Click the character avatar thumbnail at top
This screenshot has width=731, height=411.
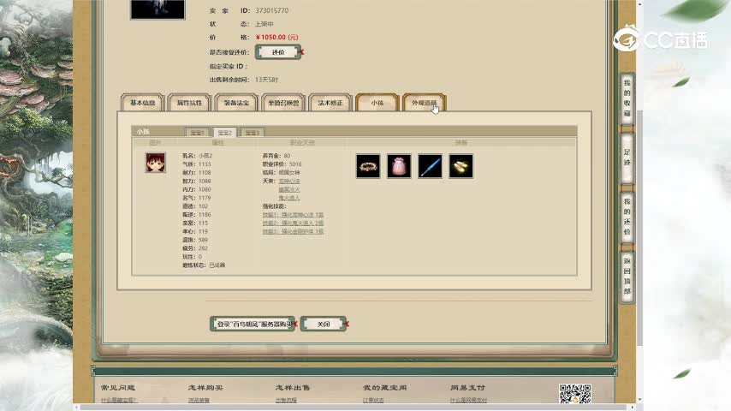157,9
